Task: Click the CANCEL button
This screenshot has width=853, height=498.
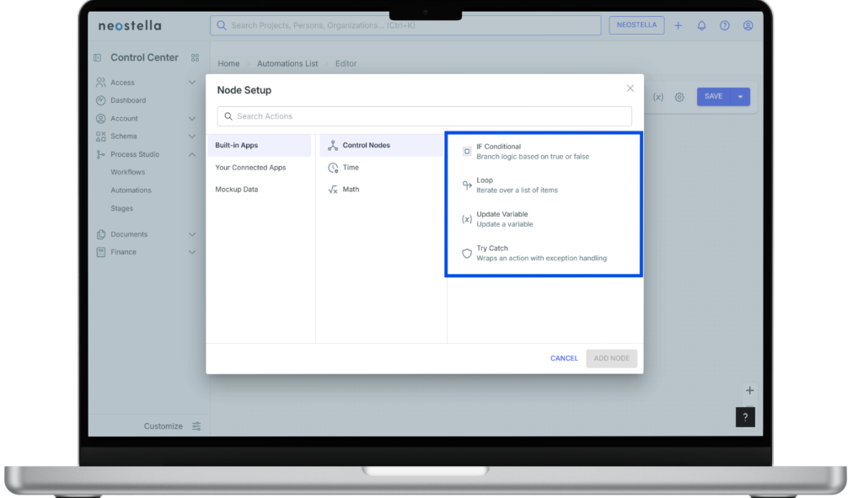Action: click(x=564, y=358)
